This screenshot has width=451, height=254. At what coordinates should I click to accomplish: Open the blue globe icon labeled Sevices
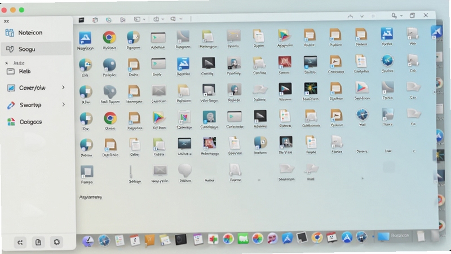click(x=387, y=61)
